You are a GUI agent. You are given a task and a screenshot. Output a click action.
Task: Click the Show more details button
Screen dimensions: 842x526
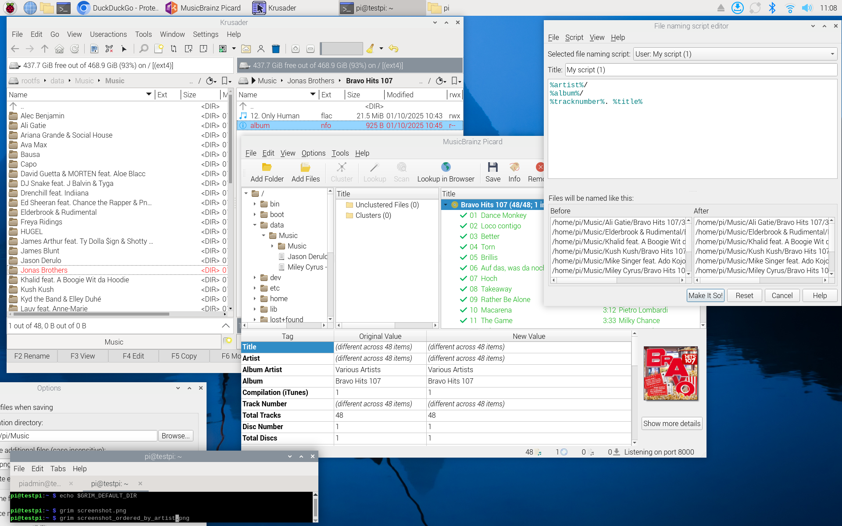(x=671, y=423)
